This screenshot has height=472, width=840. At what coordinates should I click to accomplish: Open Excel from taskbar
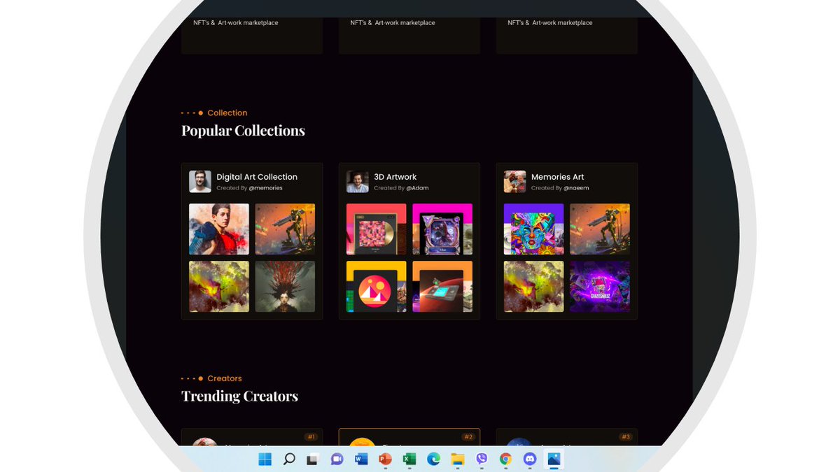point(409,459)
